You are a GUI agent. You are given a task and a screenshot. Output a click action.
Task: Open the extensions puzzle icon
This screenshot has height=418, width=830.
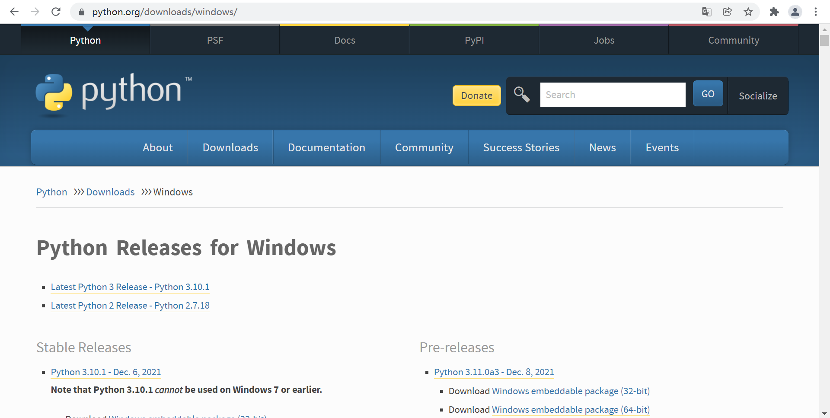[774, 12]
